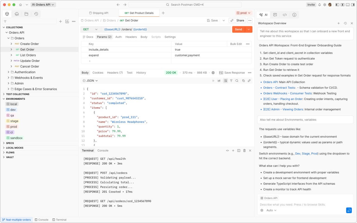Click the orange Send button
357x223 pixels.
click(x=238, y=30)
